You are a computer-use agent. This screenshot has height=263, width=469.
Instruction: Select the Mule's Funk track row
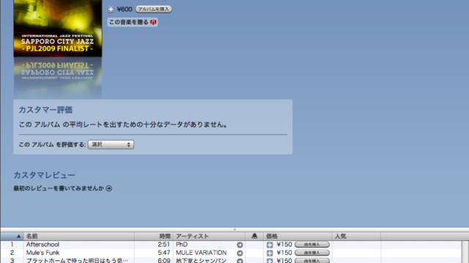pos(231,253)
